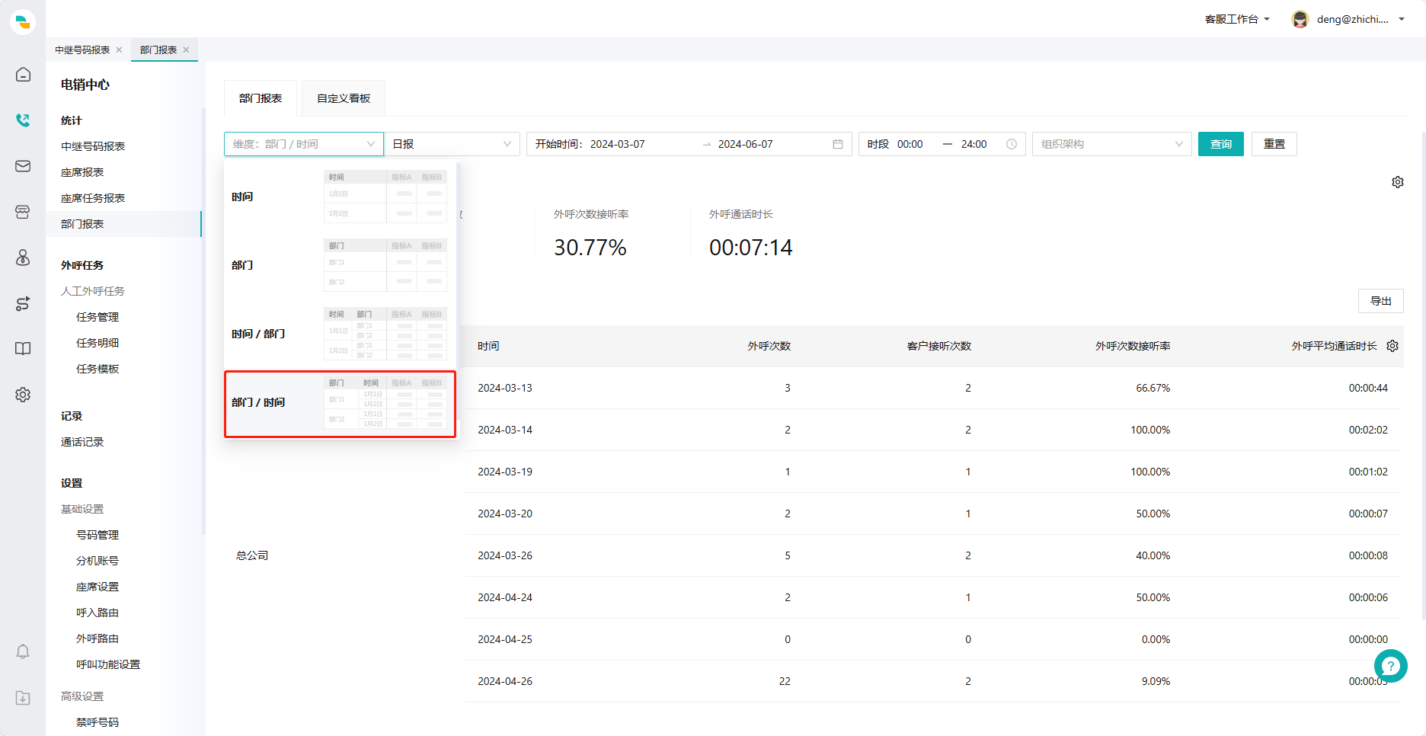Screen dimensions: 1426x736
Task: Select the 时间 / 部门 dimension option
Action: pos(340,334)
